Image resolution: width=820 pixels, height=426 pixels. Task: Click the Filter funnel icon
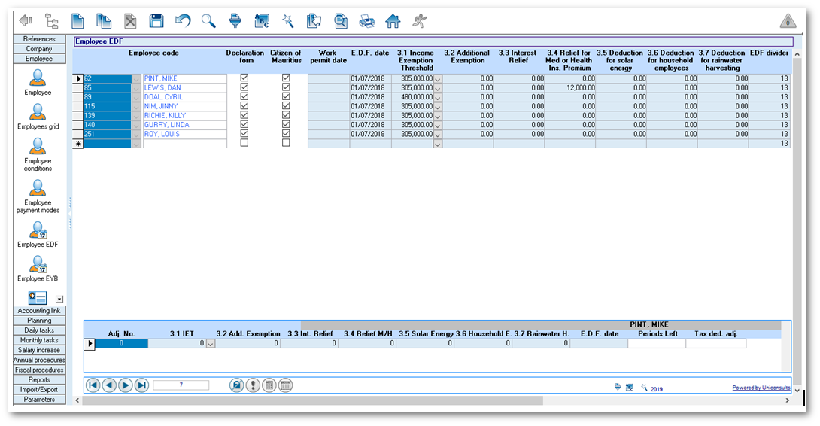[x=235, y=21]
